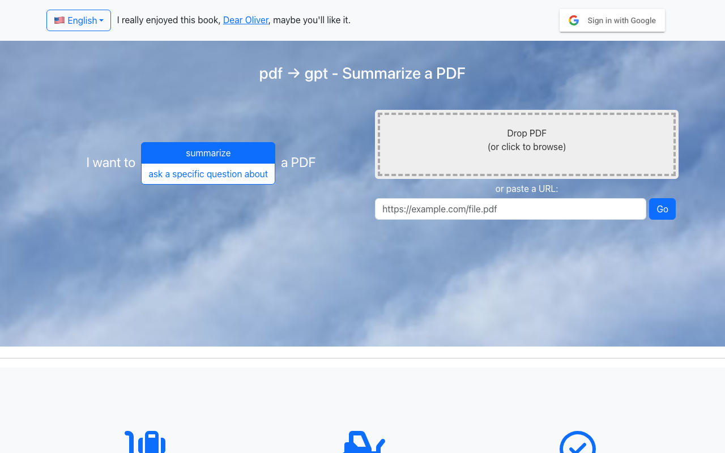Click the 'I want to' text
This screenshot has height=453, width=725.
pyautogui.click(x=110, y=163)
